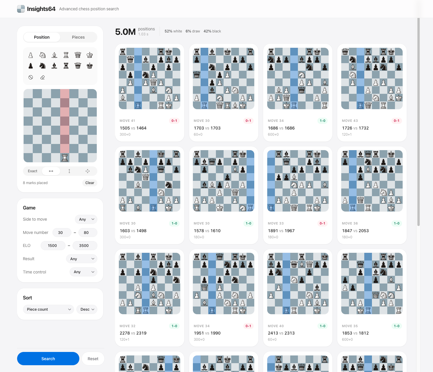Image resolution: width=433 pixels, height=372 pixels.
Task: Toggle any-direction shift match mode
Action: 88,171
